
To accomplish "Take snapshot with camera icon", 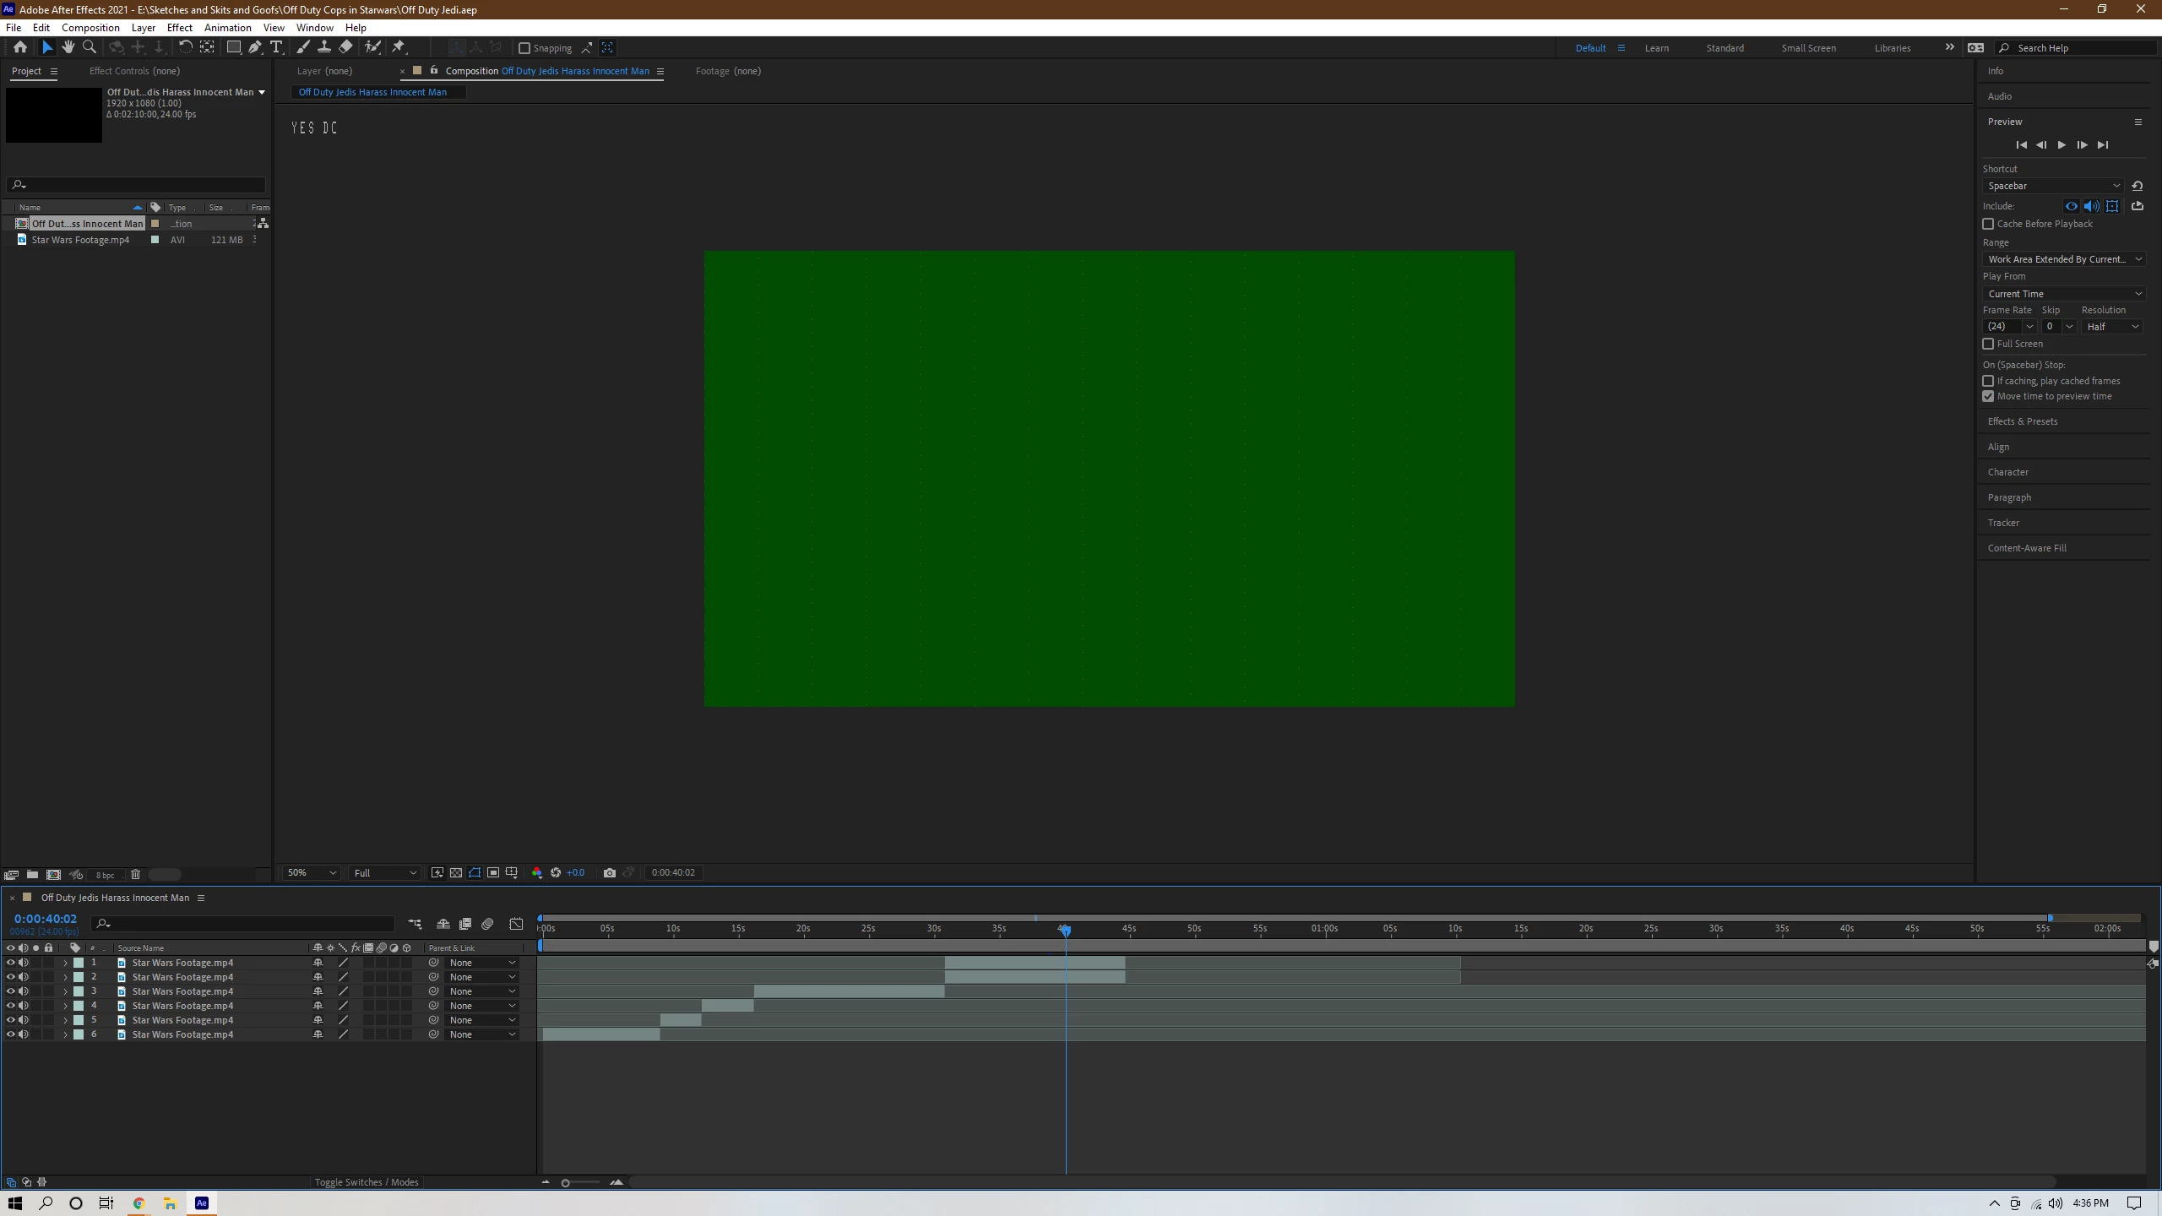I will pyautogui.click(x=609, y=872).
